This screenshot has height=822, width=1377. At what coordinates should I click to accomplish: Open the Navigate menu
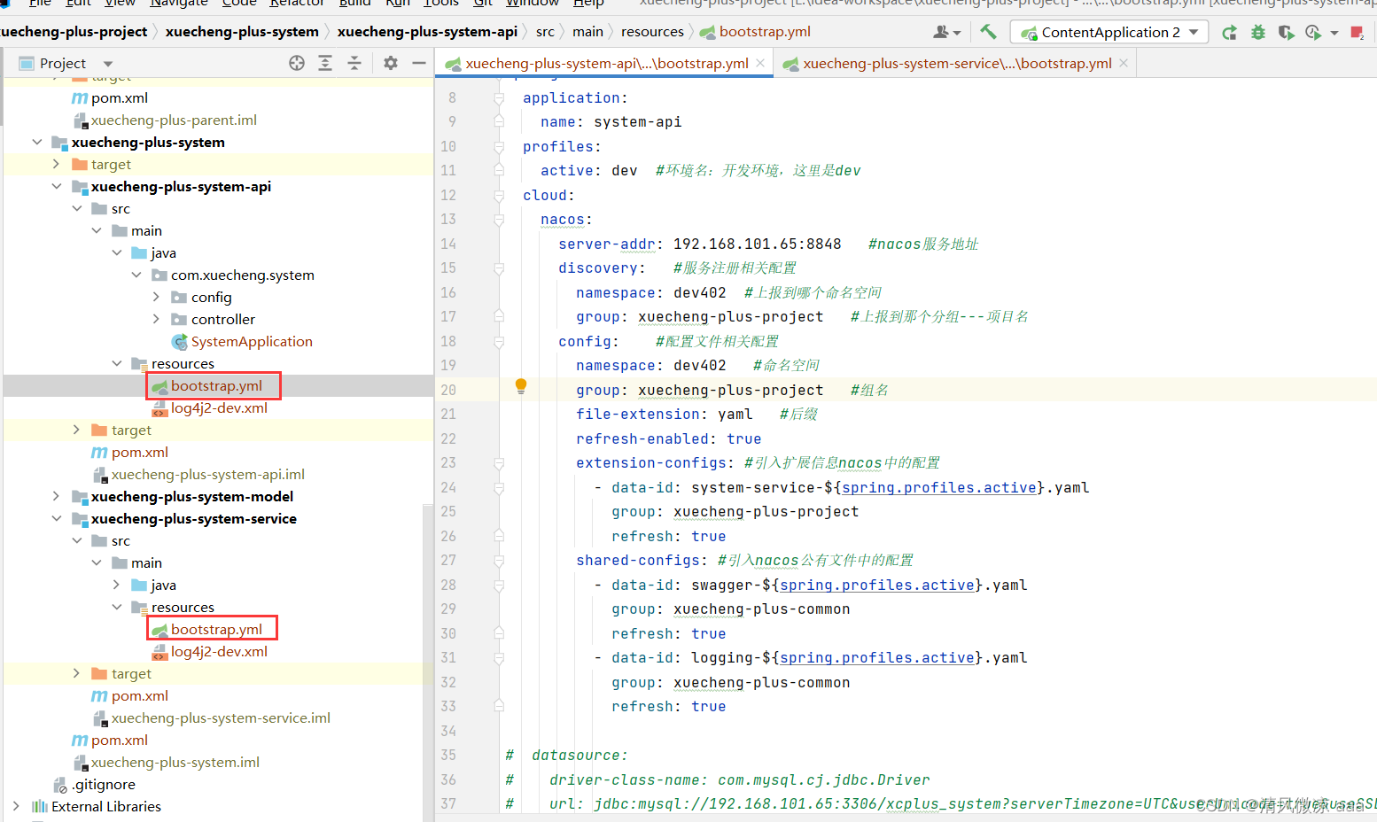(x=179, y=4)
